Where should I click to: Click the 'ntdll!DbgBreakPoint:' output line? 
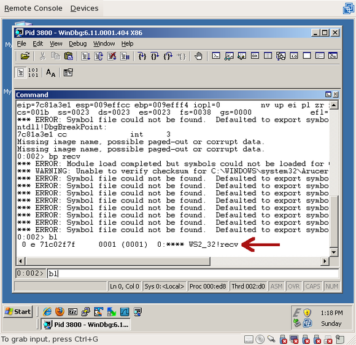tap(62, 127)
